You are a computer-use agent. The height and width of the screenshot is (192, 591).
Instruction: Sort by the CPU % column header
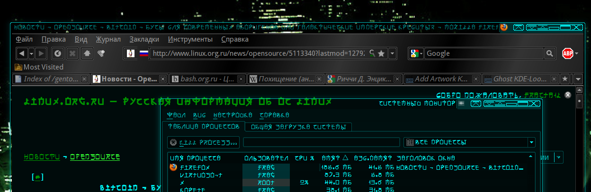(304, 158)
